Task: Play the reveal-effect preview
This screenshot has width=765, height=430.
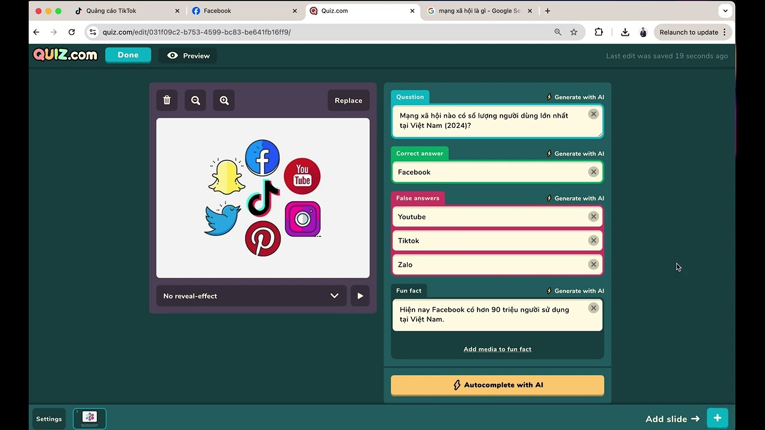Action: point(360,296)
